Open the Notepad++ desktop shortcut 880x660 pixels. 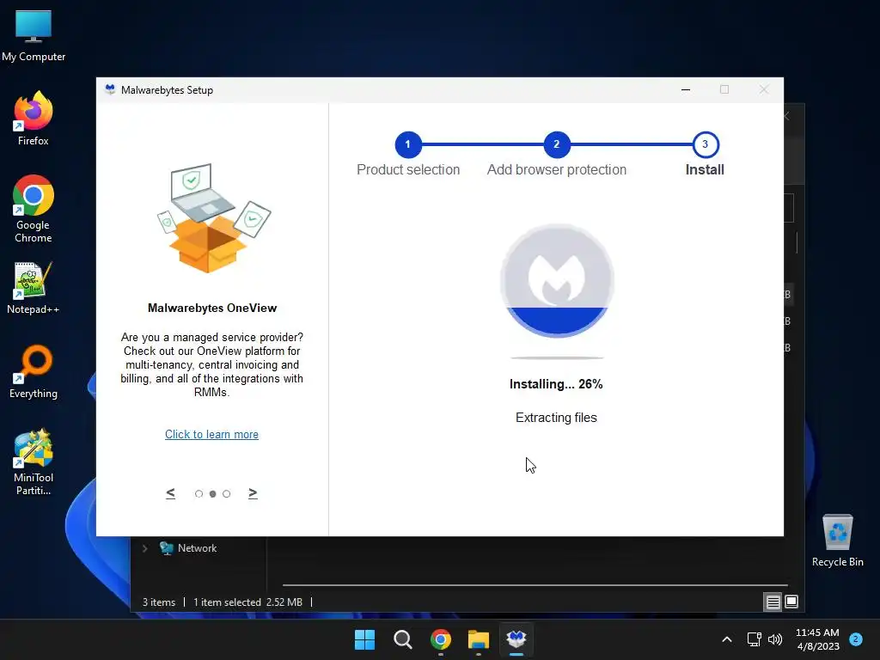[x=34, y=288]
